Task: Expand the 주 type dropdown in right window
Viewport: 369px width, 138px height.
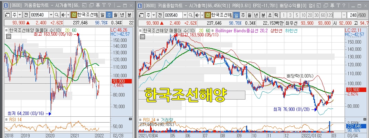Action: tap(154, 15)
